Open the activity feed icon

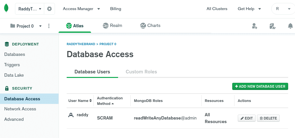[x=273, y=26]
